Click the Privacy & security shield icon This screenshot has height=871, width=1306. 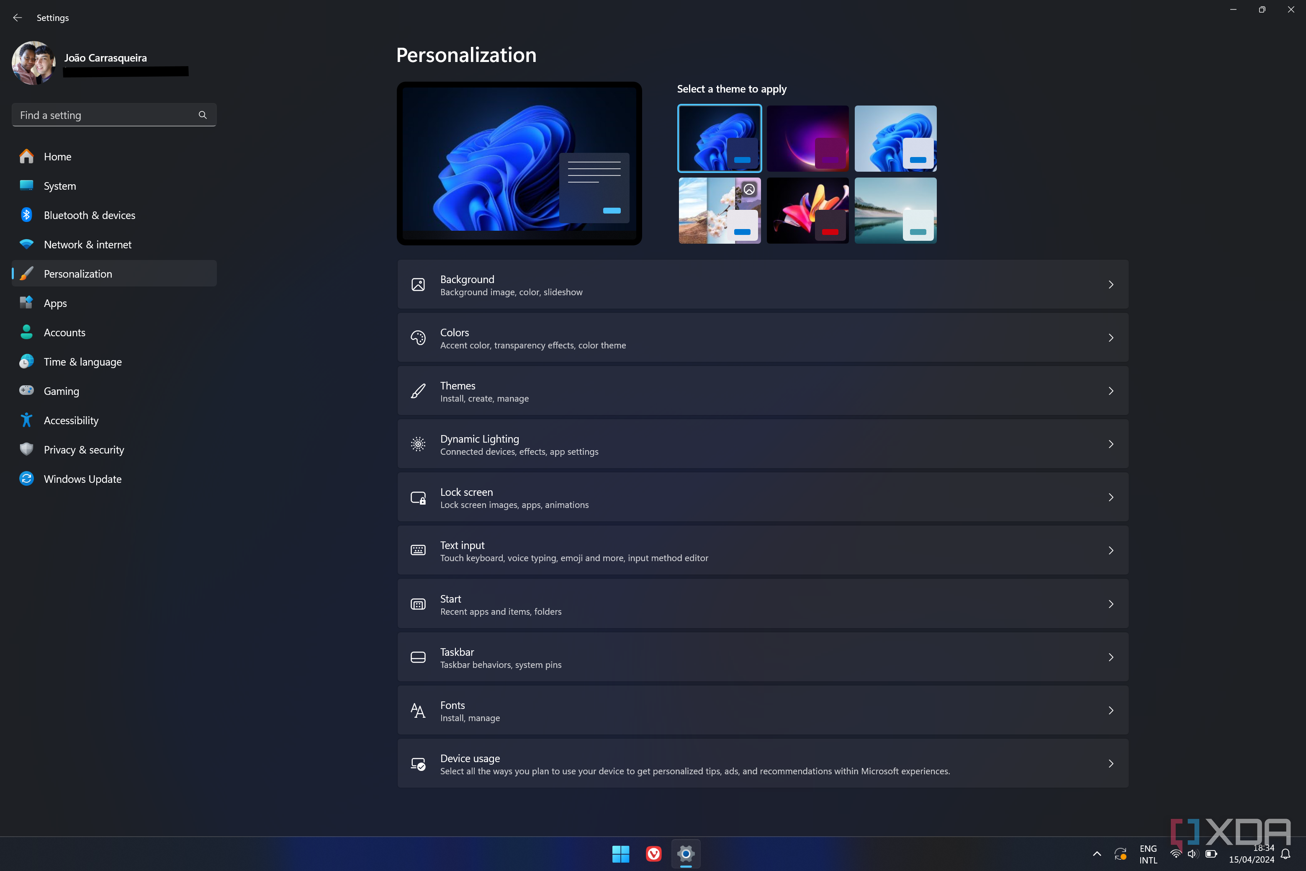(26, 449)
